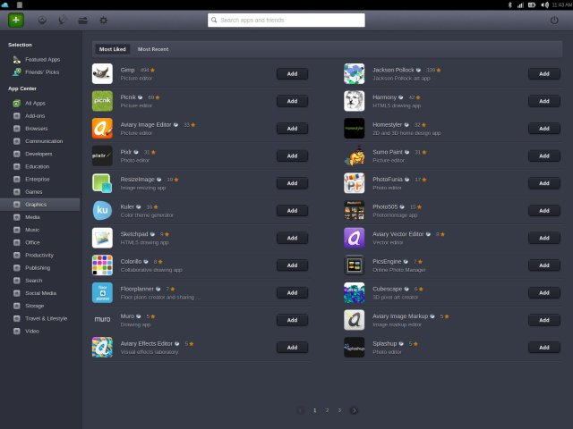Add the Jackson Pollock app
Viewport: 573px width, 429px height.
[544, 73]
